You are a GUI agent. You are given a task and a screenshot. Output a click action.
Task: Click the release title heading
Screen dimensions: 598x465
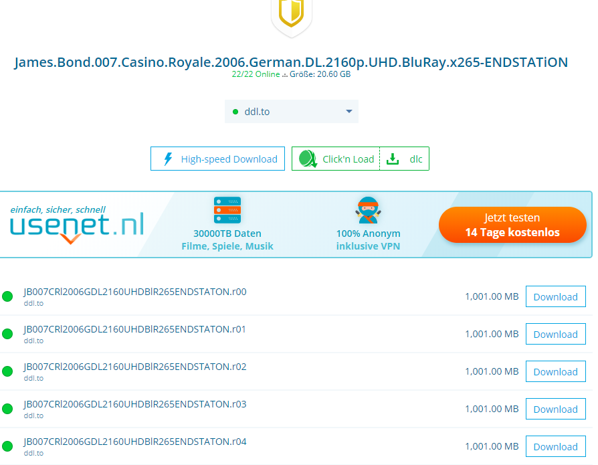[x=291, y=62]
